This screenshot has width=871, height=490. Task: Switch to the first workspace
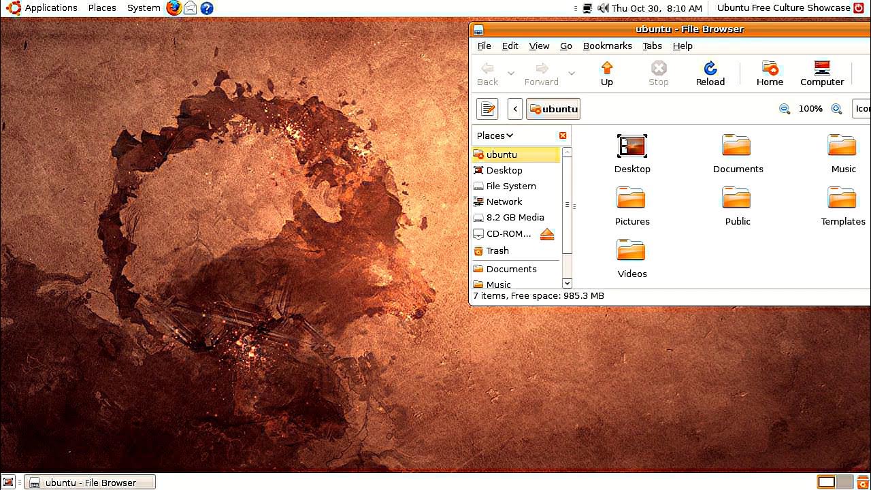point(826,482)
